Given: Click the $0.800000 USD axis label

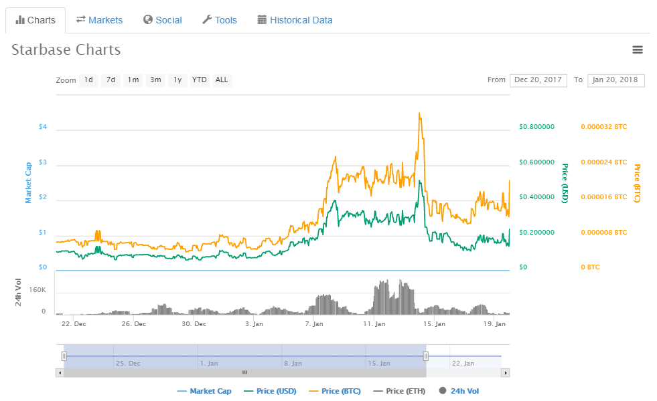Looking at the screenshot, I should [x=536, y=127].
